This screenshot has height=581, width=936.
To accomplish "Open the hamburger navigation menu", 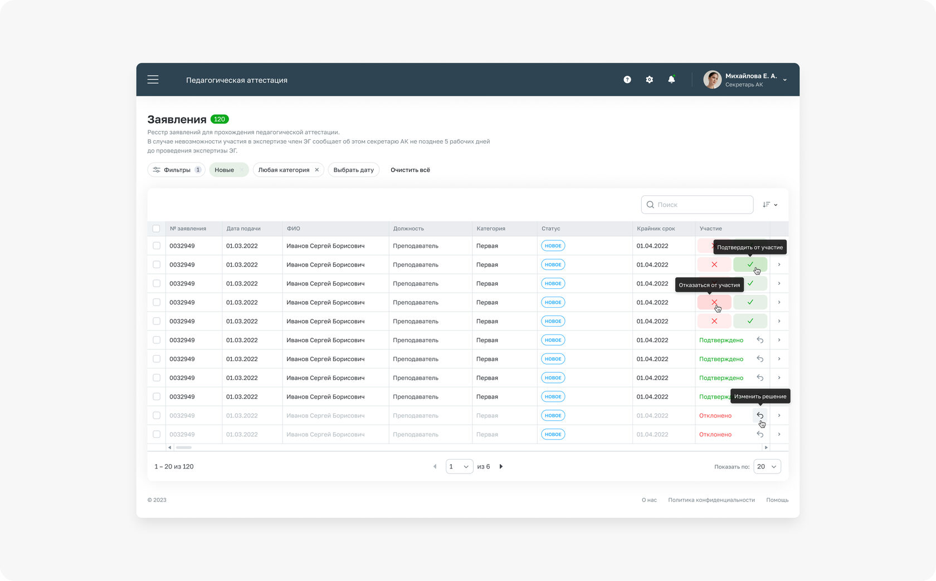I will (x=153, y=80).
